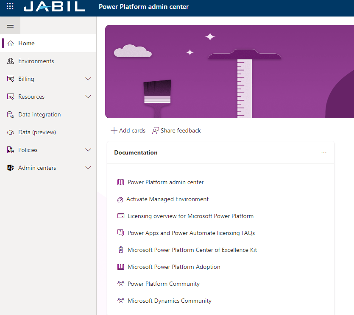
Task: Open Microsoft Power Platform Adoption link
Action: 174,267
